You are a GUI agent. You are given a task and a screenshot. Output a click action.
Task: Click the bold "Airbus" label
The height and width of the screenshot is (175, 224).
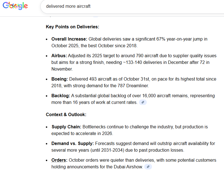[x=59, y=56]
